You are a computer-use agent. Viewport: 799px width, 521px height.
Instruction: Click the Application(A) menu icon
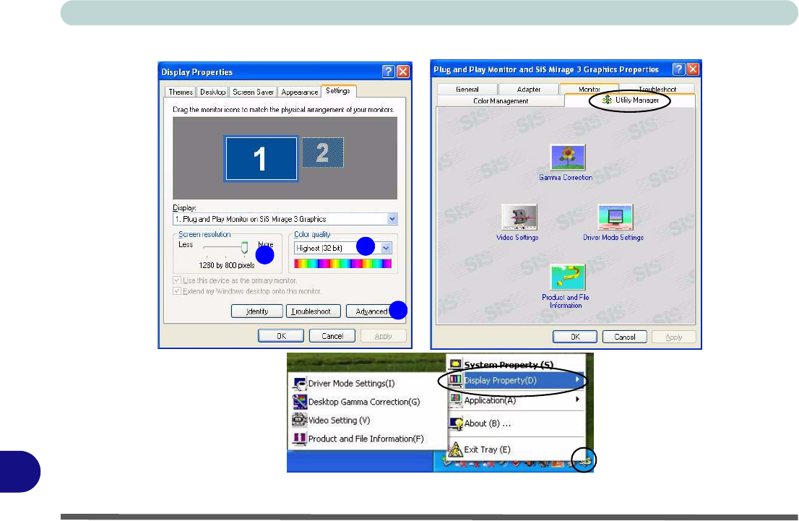[x=456, y=400]
